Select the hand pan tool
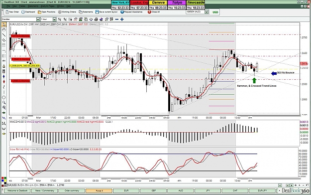This screenshot has width=311, height=195. pyautogui.click(x=4, y=30)
